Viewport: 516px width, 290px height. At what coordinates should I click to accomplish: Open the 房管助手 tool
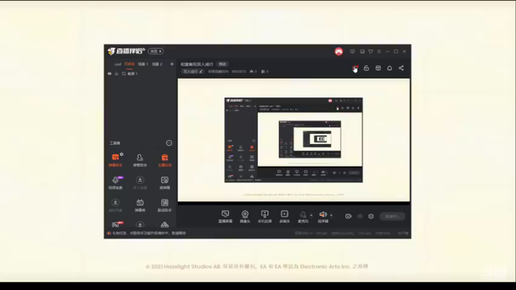(x=140, y=160)
